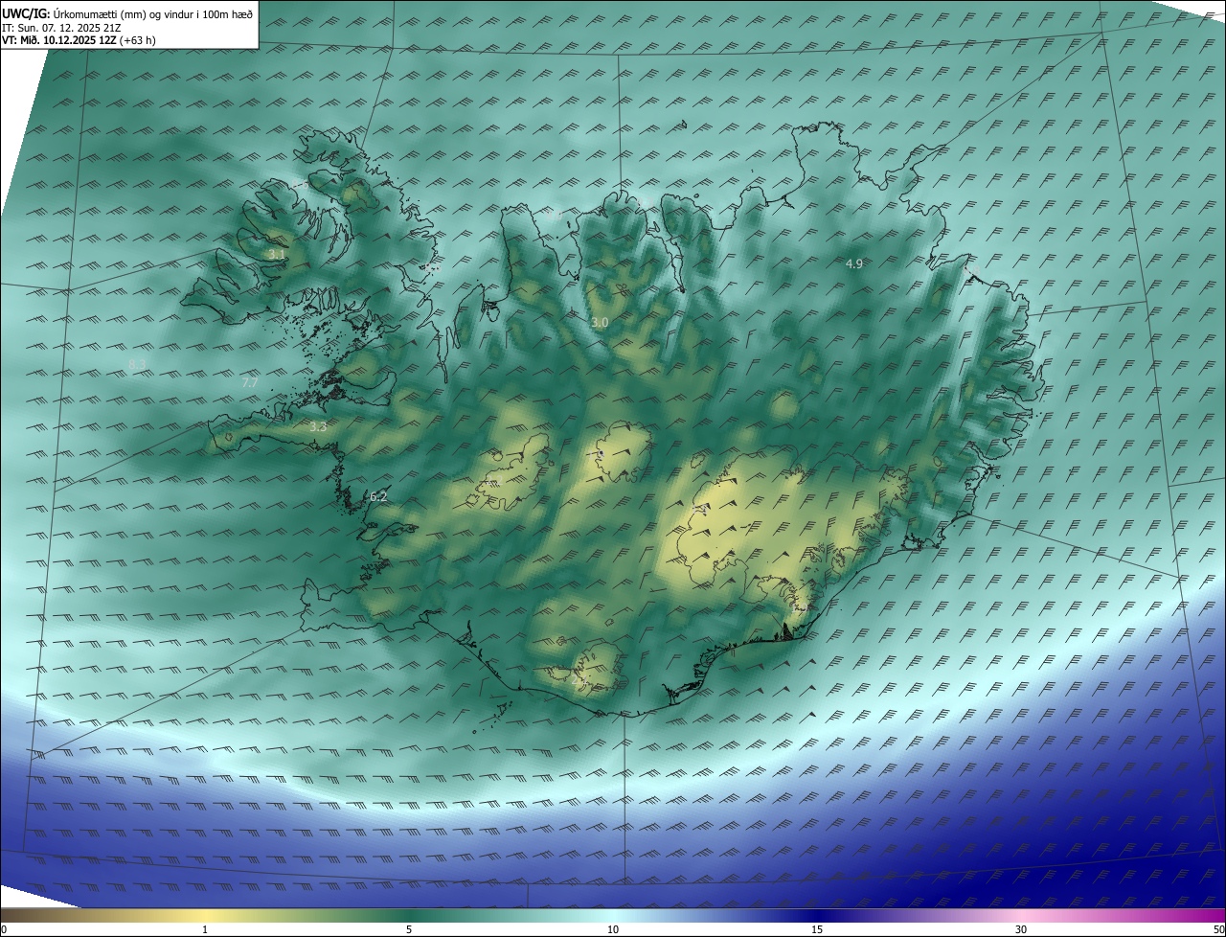Image resolution: width=1226 pixels, height=937 pixels.
Task: Click the '4.9' value in northeast Iceland
Action: click(854, 263)
